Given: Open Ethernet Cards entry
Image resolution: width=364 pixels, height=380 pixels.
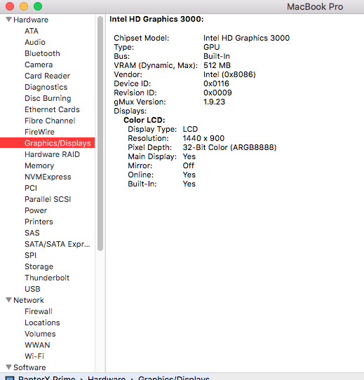Looking at the screenshot, I should (x=52, y=109).
